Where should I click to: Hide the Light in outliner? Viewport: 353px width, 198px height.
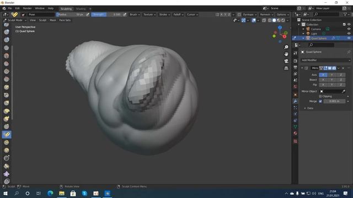349,34
